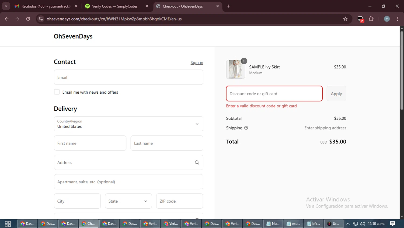
Task: Open the OhSevenDays store logo link
Action: [x=73, y=36]
